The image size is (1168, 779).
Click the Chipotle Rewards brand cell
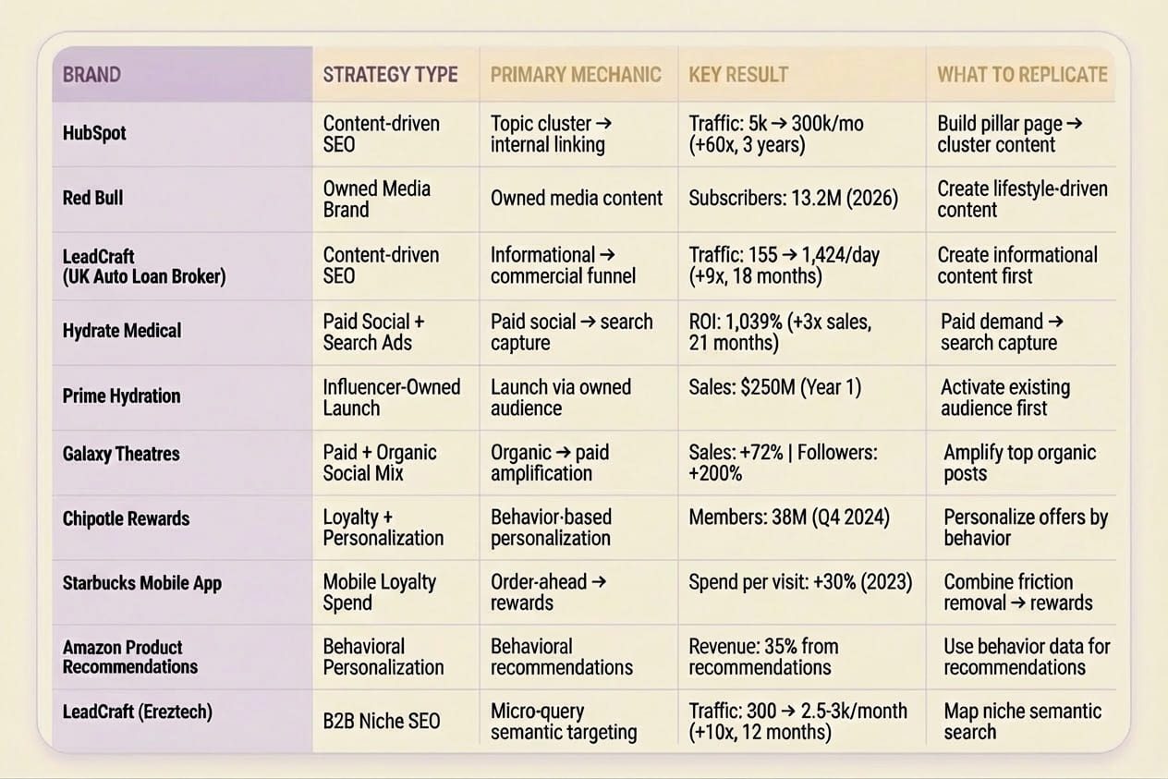click(126, 518)
